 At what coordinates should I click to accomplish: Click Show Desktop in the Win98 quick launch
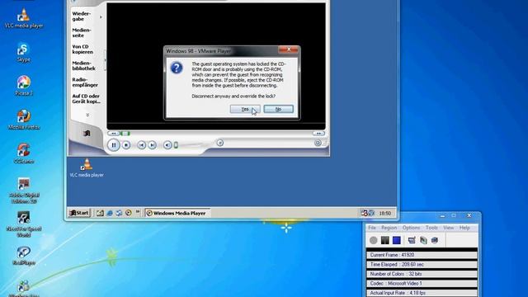[x=100, y=213]
